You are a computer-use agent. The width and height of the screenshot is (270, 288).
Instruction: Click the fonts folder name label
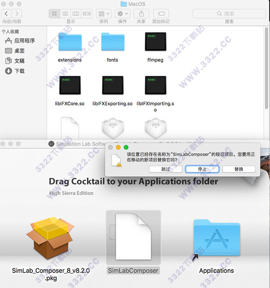click(x=112, y=60)
